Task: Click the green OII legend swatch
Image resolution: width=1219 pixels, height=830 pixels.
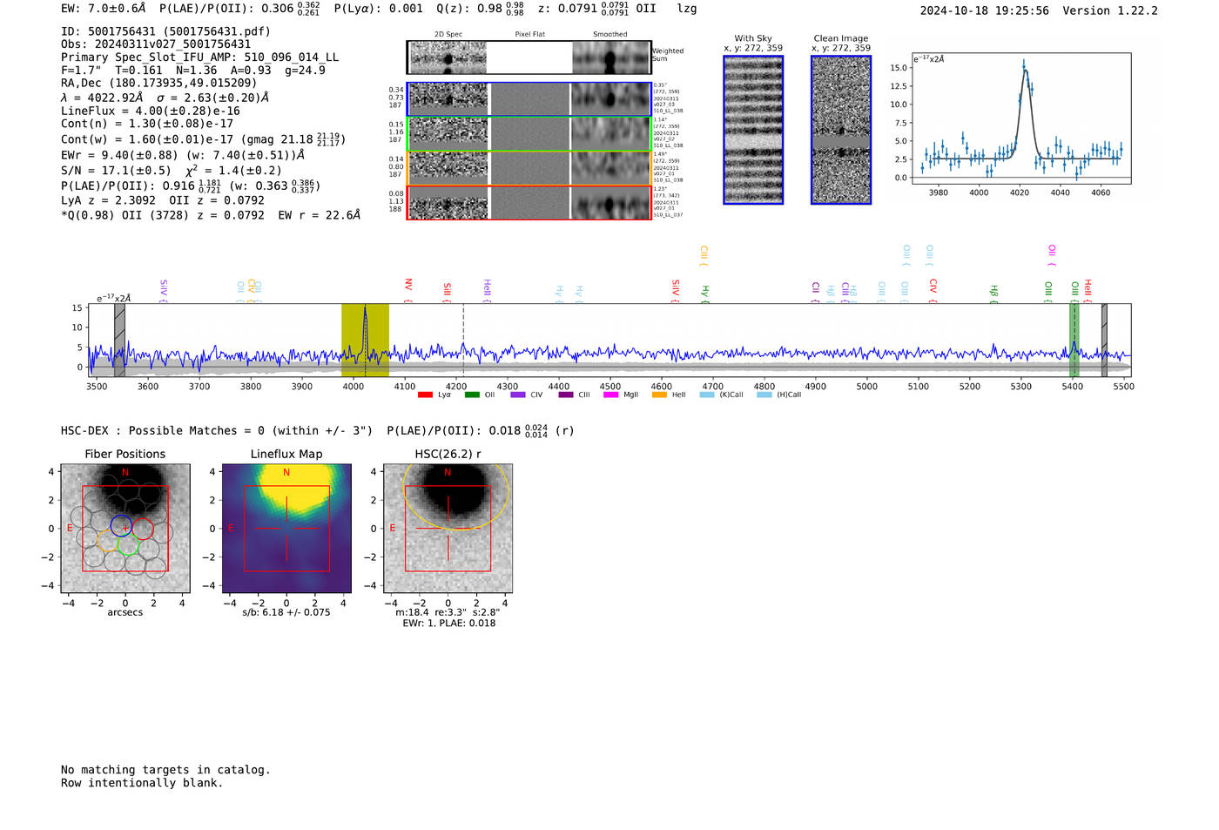Action: (x=472, y=395)
